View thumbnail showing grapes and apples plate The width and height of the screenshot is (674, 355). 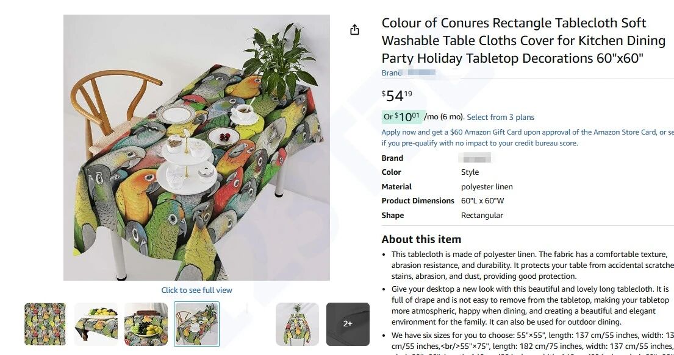[146, 324]
